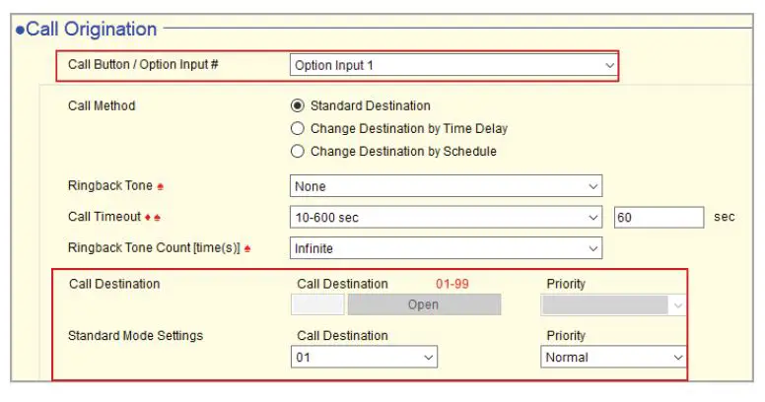Select the Standard Destination radio button
This screenshot has height=402, width=765.
pyautogui.click(x=298, y=105)
